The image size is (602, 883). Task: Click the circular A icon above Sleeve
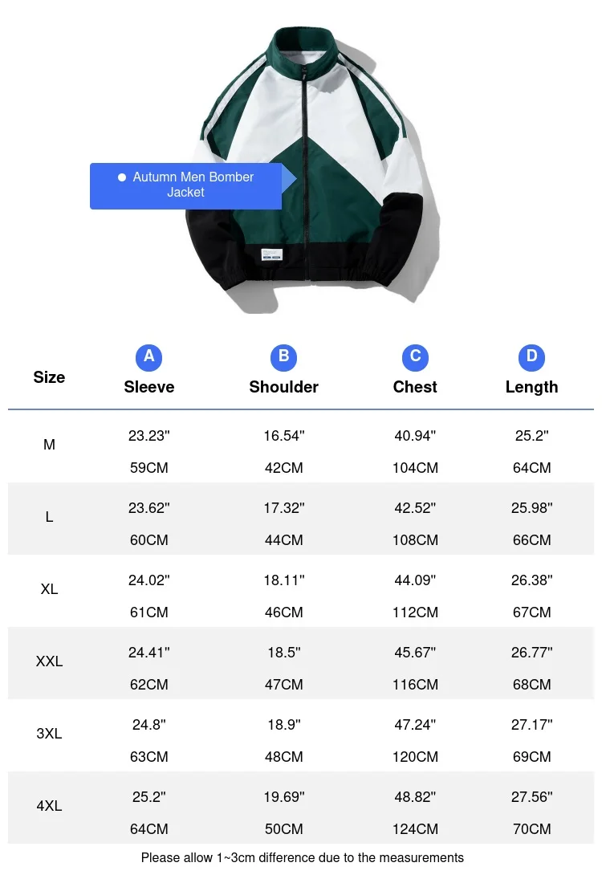(x=149, y=357)
